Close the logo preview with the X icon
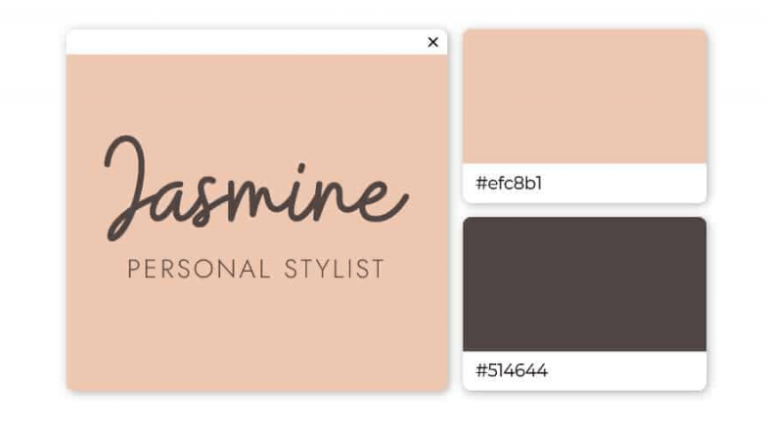This screenshot has width=767, height=423. [432, 42]
